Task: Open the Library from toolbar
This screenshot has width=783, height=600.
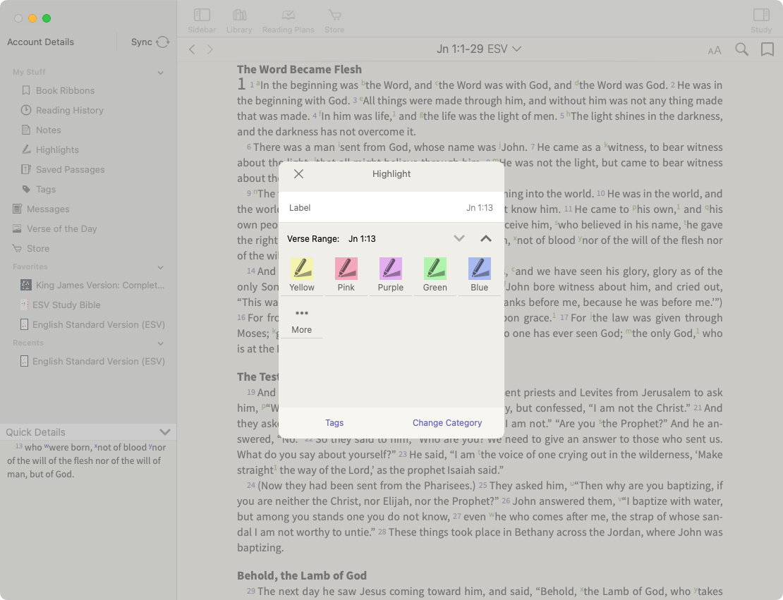Action: [239, 16]
